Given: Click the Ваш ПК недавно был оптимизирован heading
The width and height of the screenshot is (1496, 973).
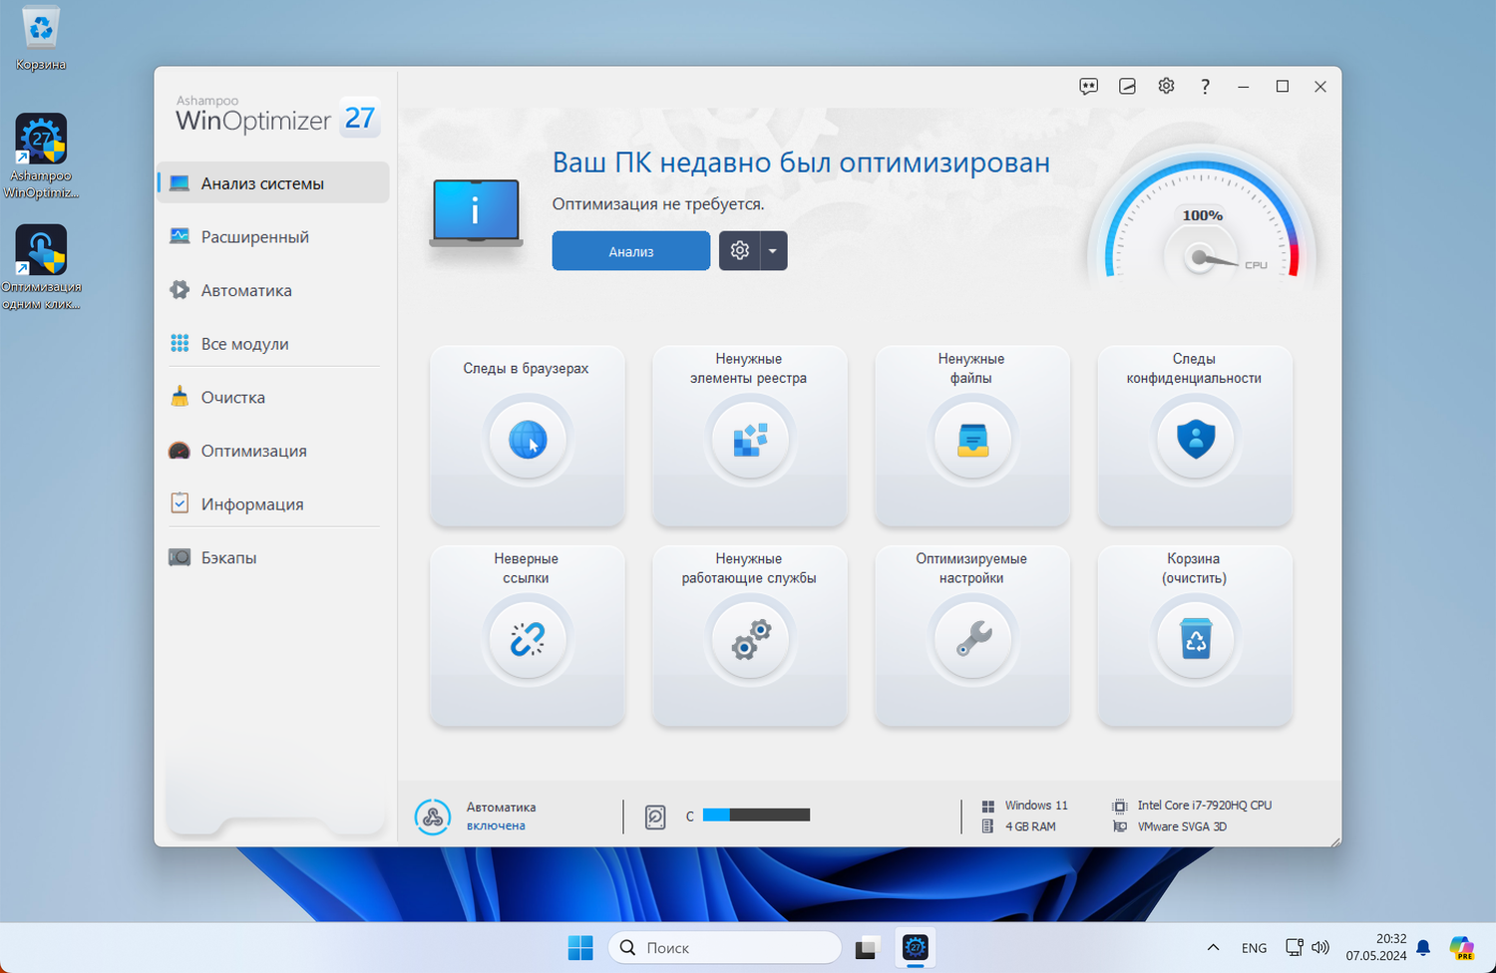Looking at the screenshot, I should tap(801, 162).
